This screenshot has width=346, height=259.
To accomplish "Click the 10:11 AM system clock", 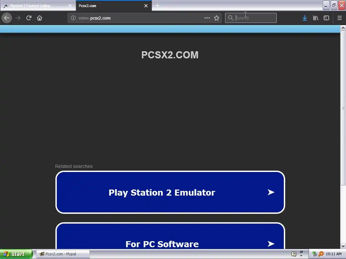I will (333, 254).
